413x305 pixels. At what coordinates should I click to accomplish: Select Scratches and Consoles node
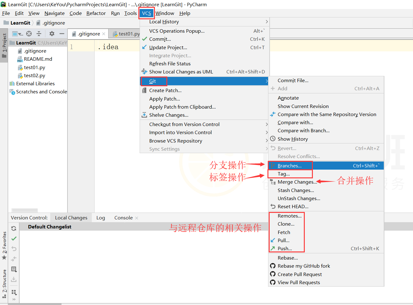click(x=38, y=92)
